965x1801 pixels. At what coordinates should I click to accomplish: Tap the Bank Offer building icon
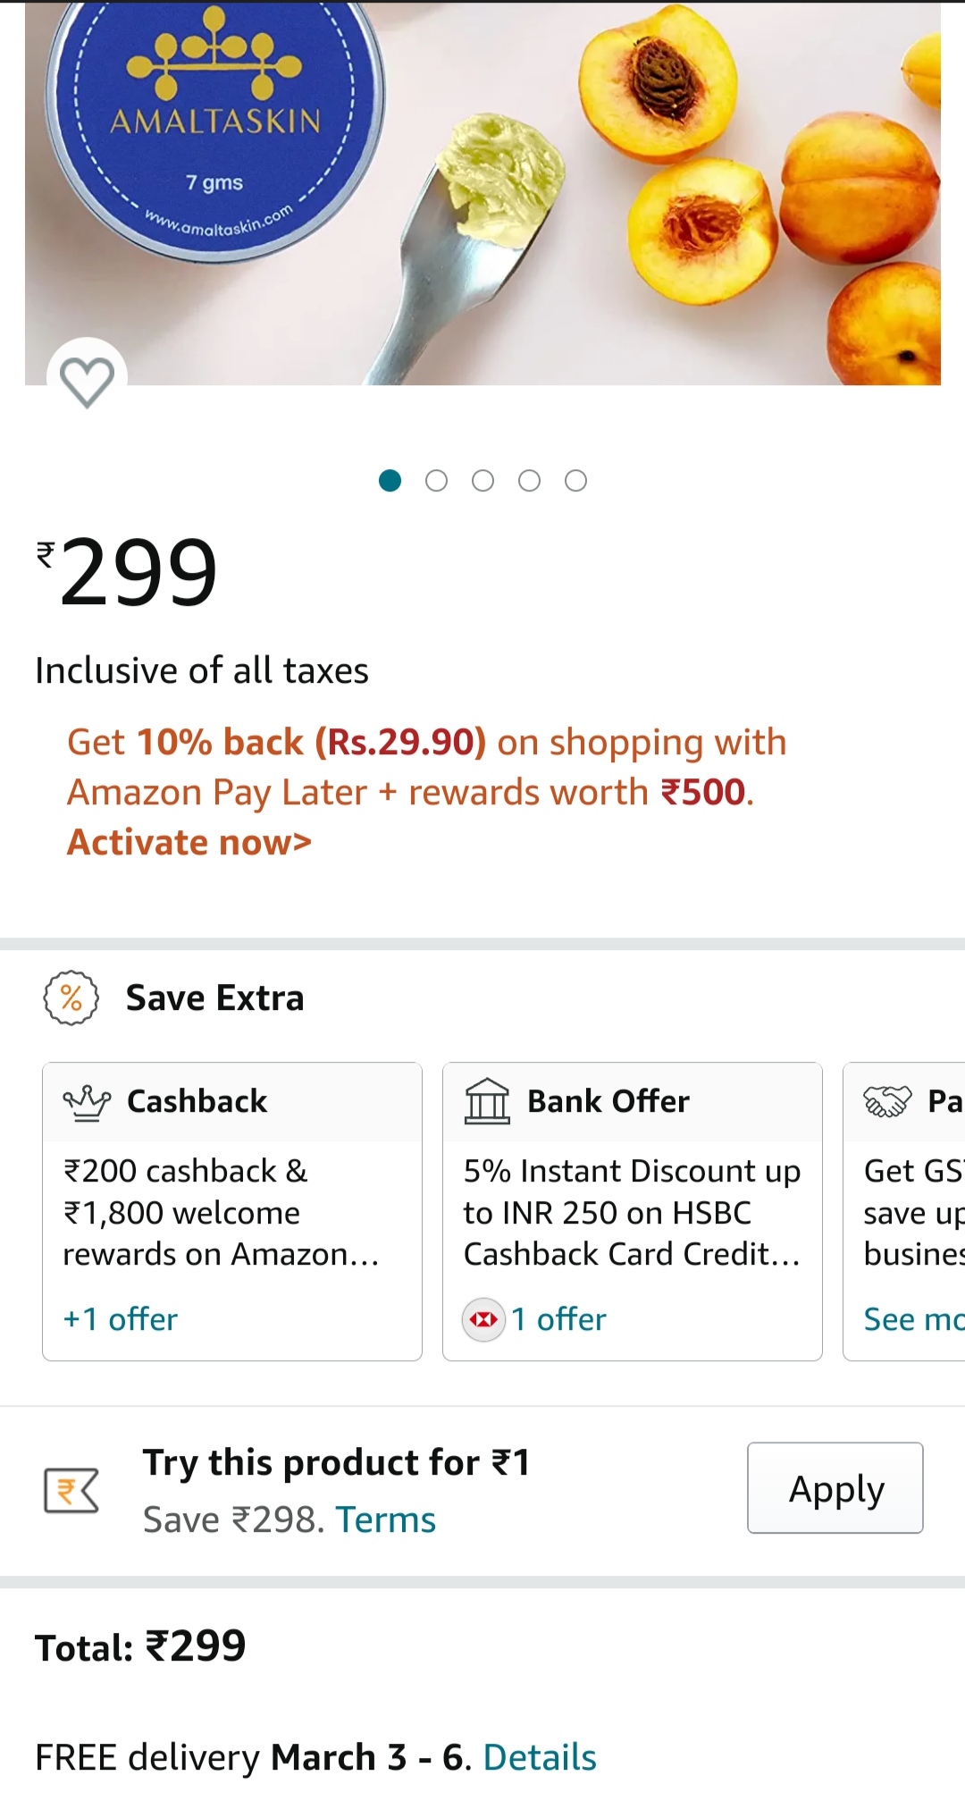click(x=486, y=1101)
